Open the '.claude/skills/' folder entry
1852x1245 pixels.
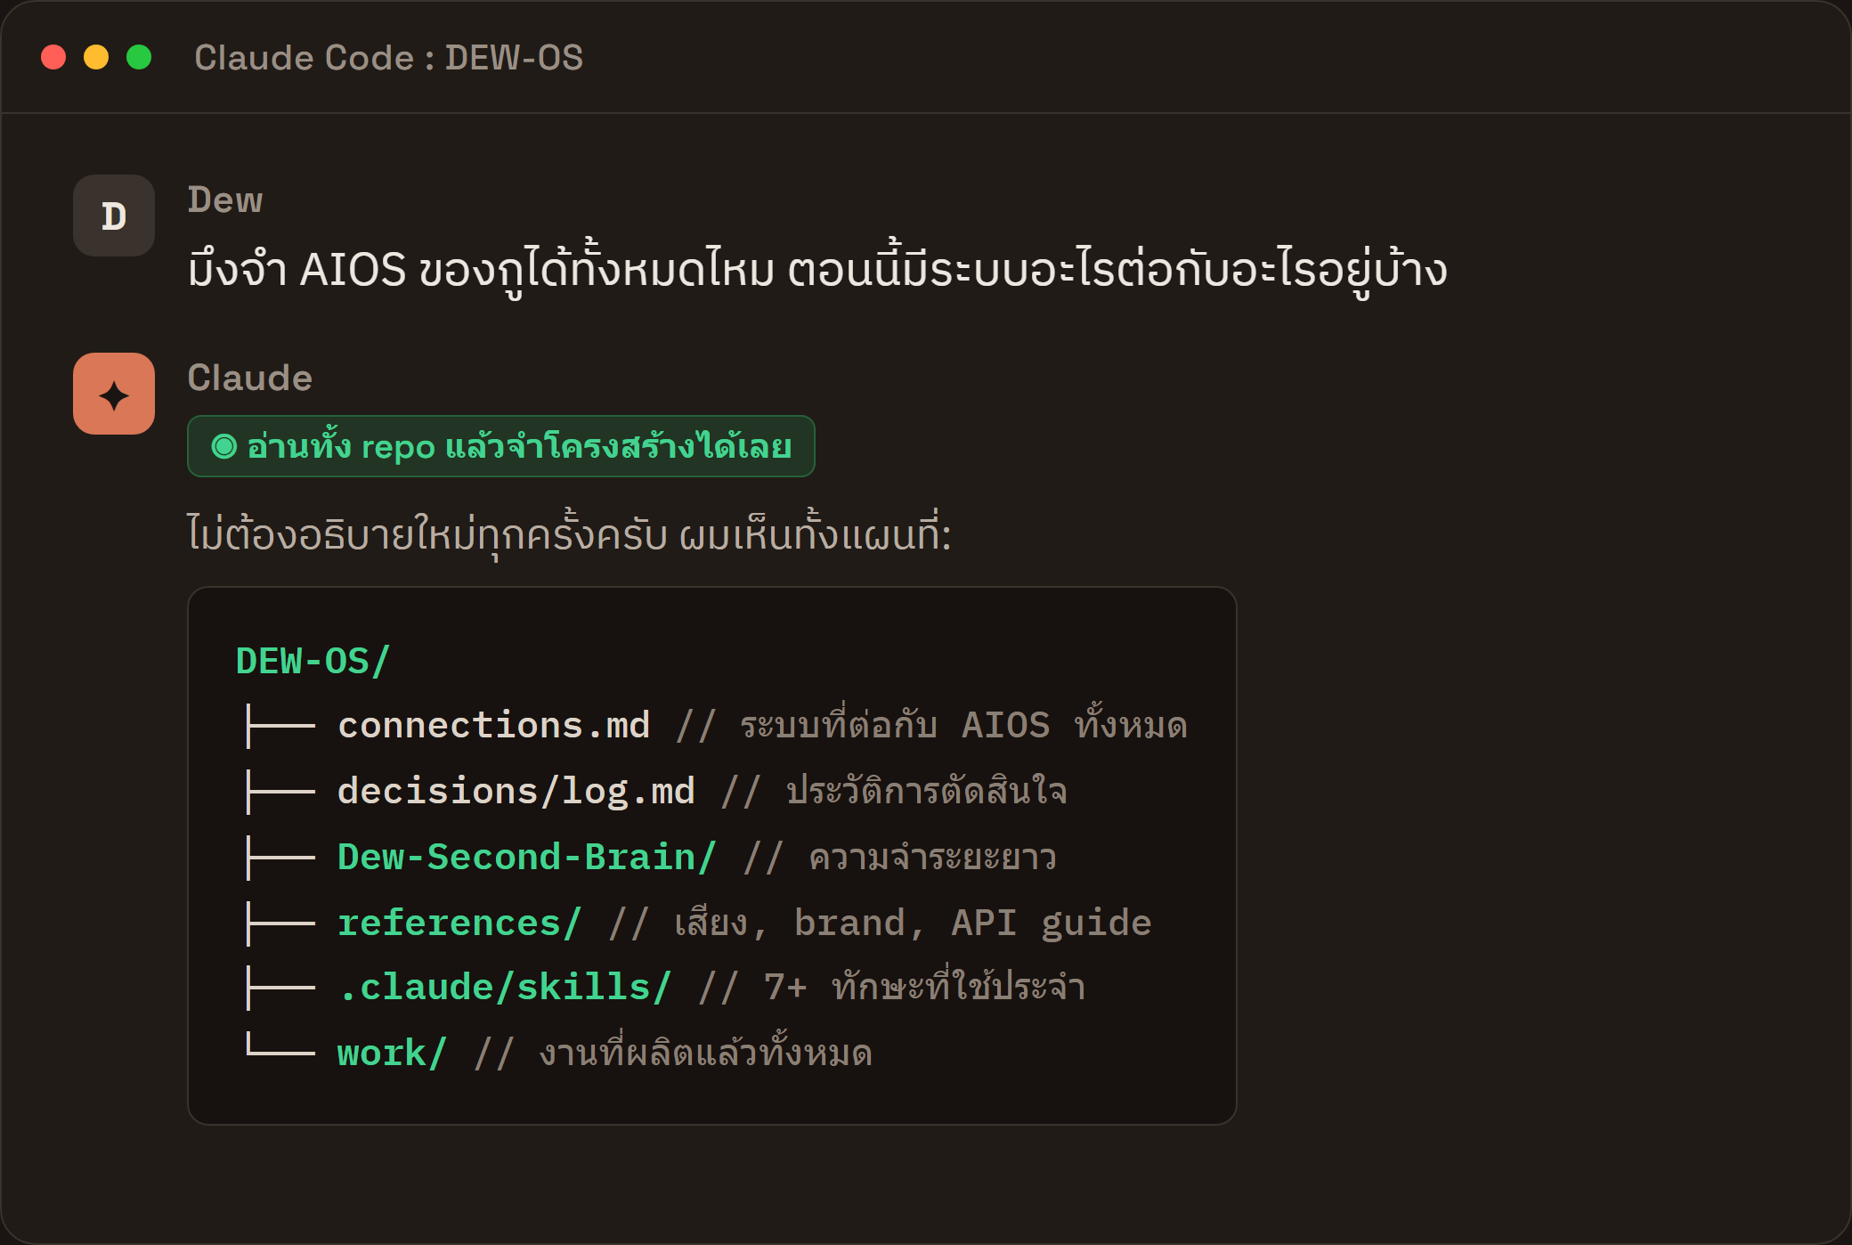pos(505,987)
